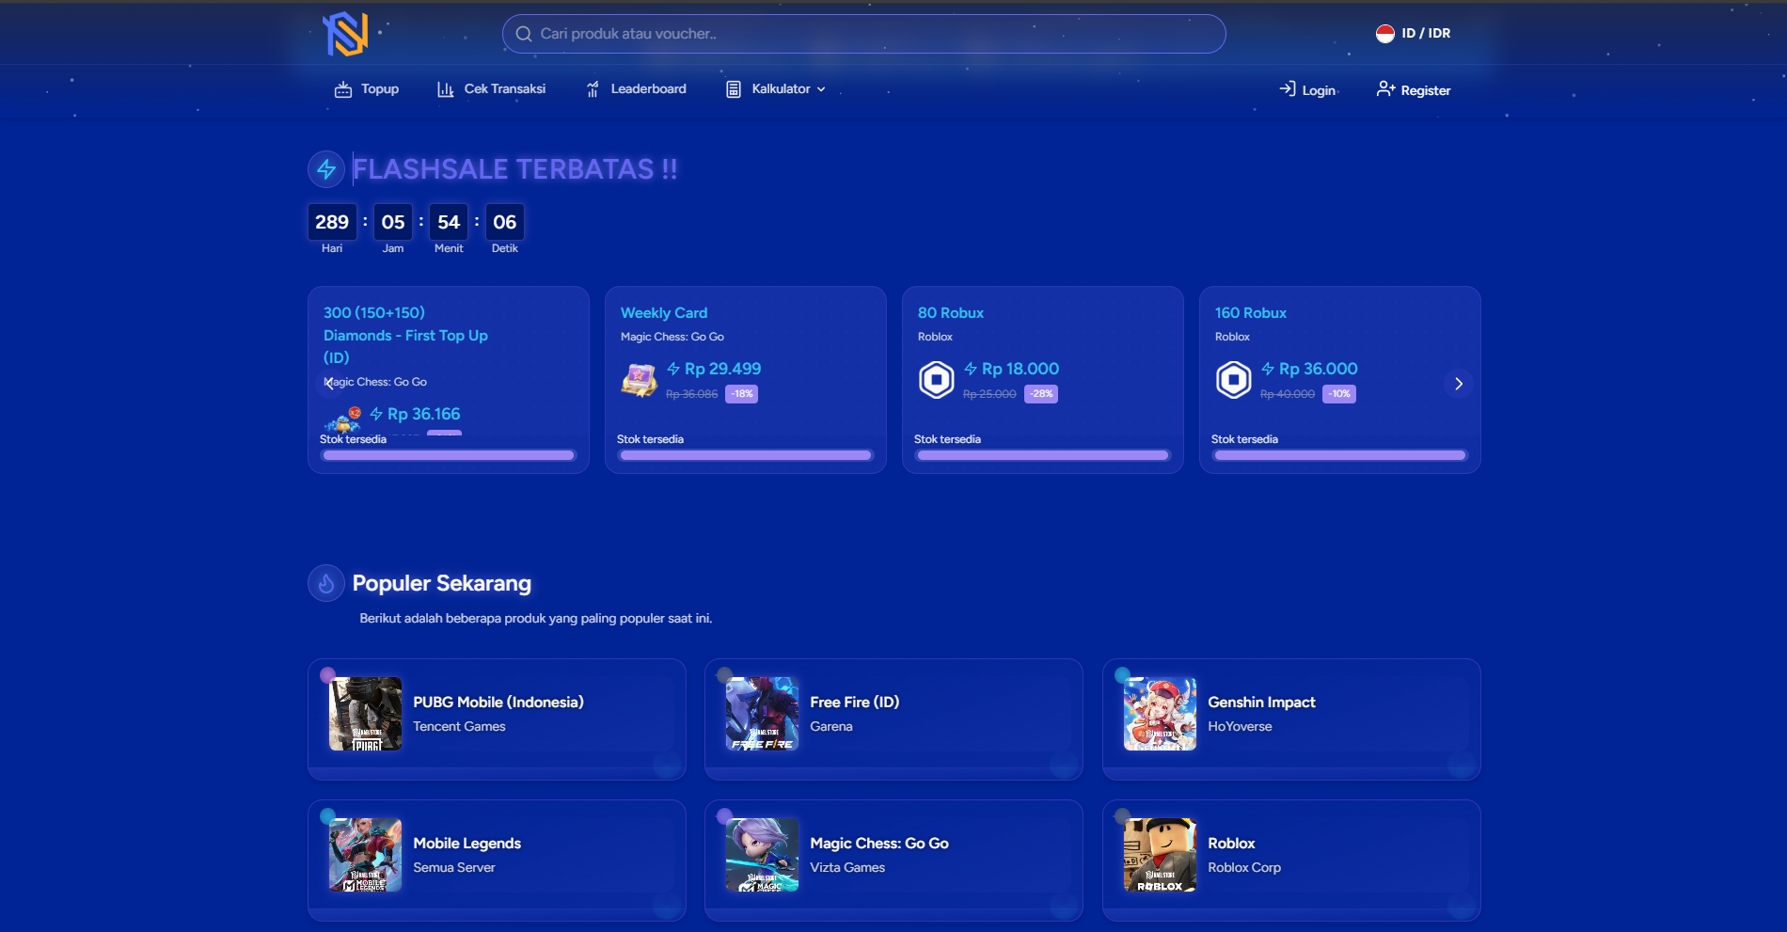Click the search magnifier icon
Image resolution: width=1787 pixels, height=932 pixels.
pos(524,34)
